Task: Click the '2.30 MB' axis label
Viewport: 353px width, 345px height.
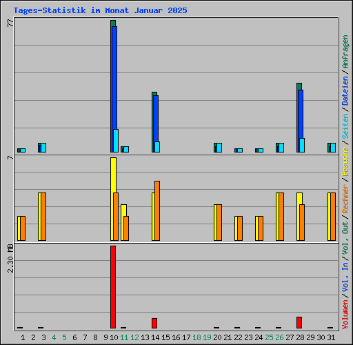Action: (x=10, y=258)
